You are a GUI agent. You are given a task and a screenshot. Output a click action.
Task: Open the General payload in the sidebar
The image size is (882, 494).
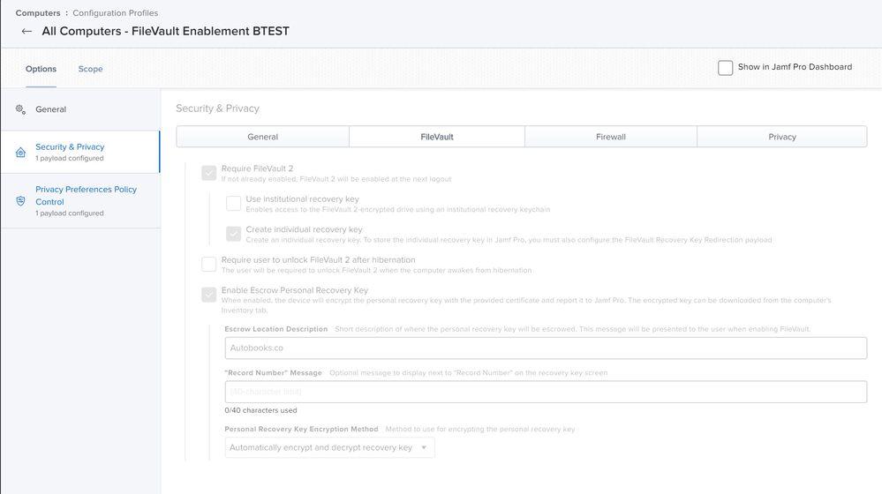pos(80,109)
